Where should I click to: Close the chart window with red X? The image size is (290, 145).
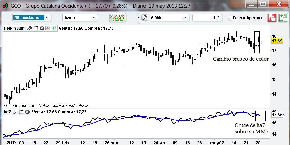(x=279, y=4)
